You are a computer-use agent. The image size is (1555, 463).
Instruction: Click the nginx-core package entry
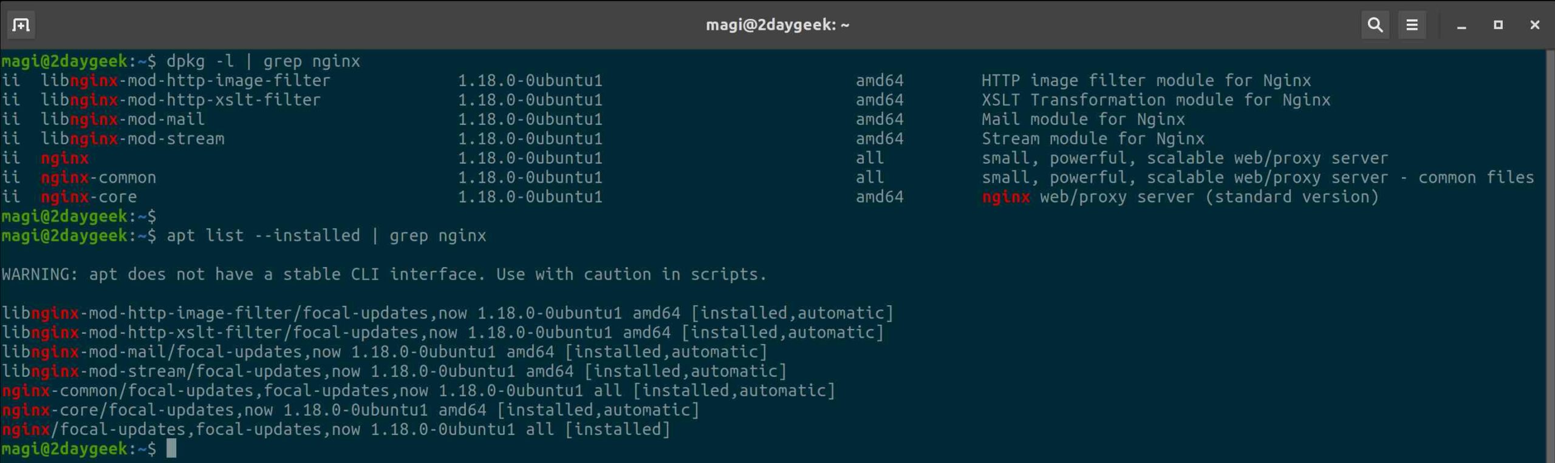tap(88, 197)
